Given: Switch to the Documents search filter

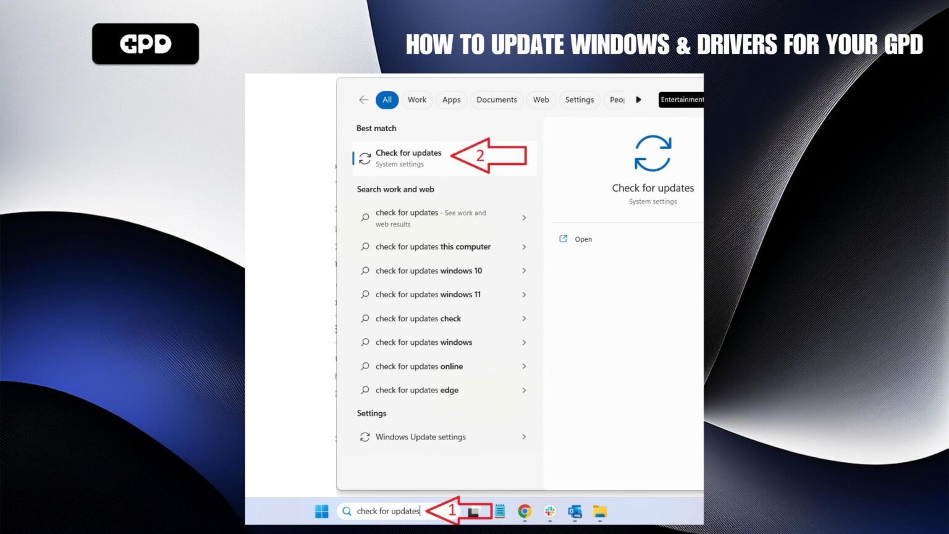Looking at the screenshot, I should [x=496, y=100].
